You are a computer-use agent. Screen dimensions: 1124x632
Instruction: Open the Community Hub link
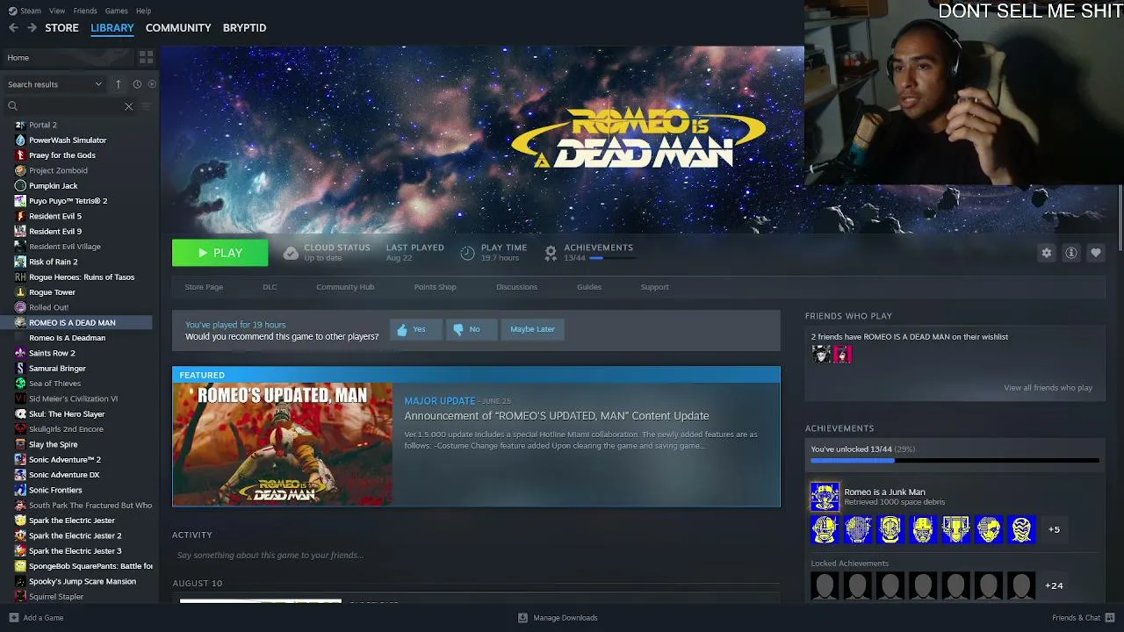point(345,287)
